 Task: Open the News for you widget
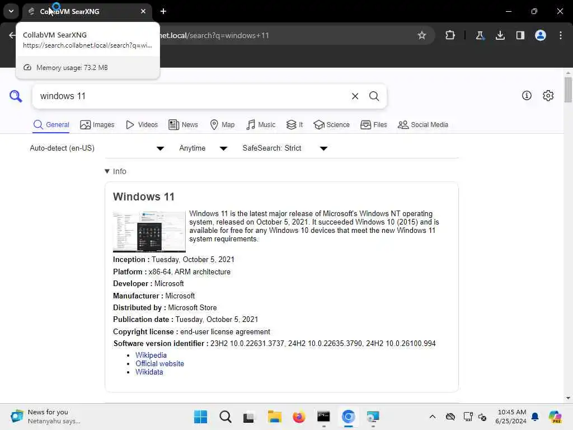(x=45, y=417)
